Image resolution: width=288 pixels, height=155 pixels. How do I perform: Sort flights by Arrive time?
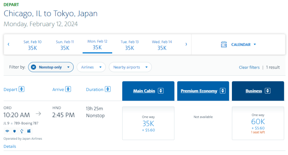[68, 89]
